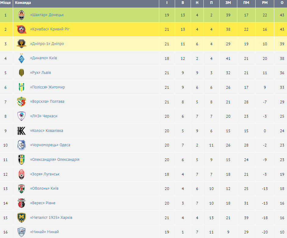Open the «Минай» Минай team link
Screen dimensions: 287x238
click(x=45, y=232)
